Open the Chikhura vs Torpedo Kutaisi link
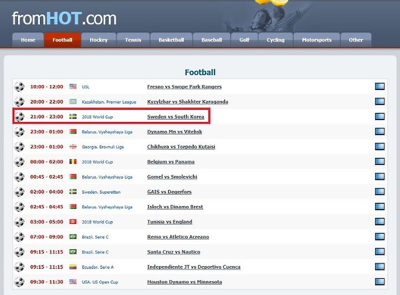The width and height of the screenshot is (400, 295). tap(181, 147)
